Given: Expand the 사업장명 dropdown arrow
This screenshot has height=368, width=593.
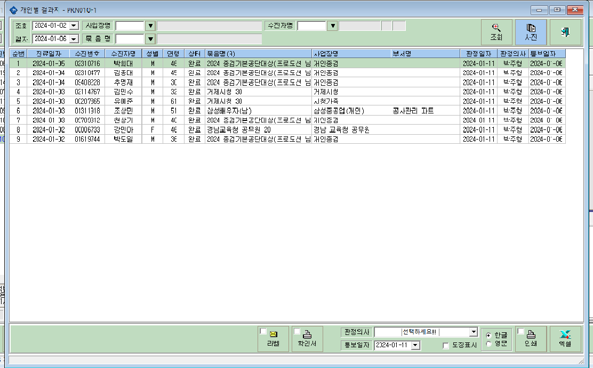Looking at the screenshot, I should 150,26.
